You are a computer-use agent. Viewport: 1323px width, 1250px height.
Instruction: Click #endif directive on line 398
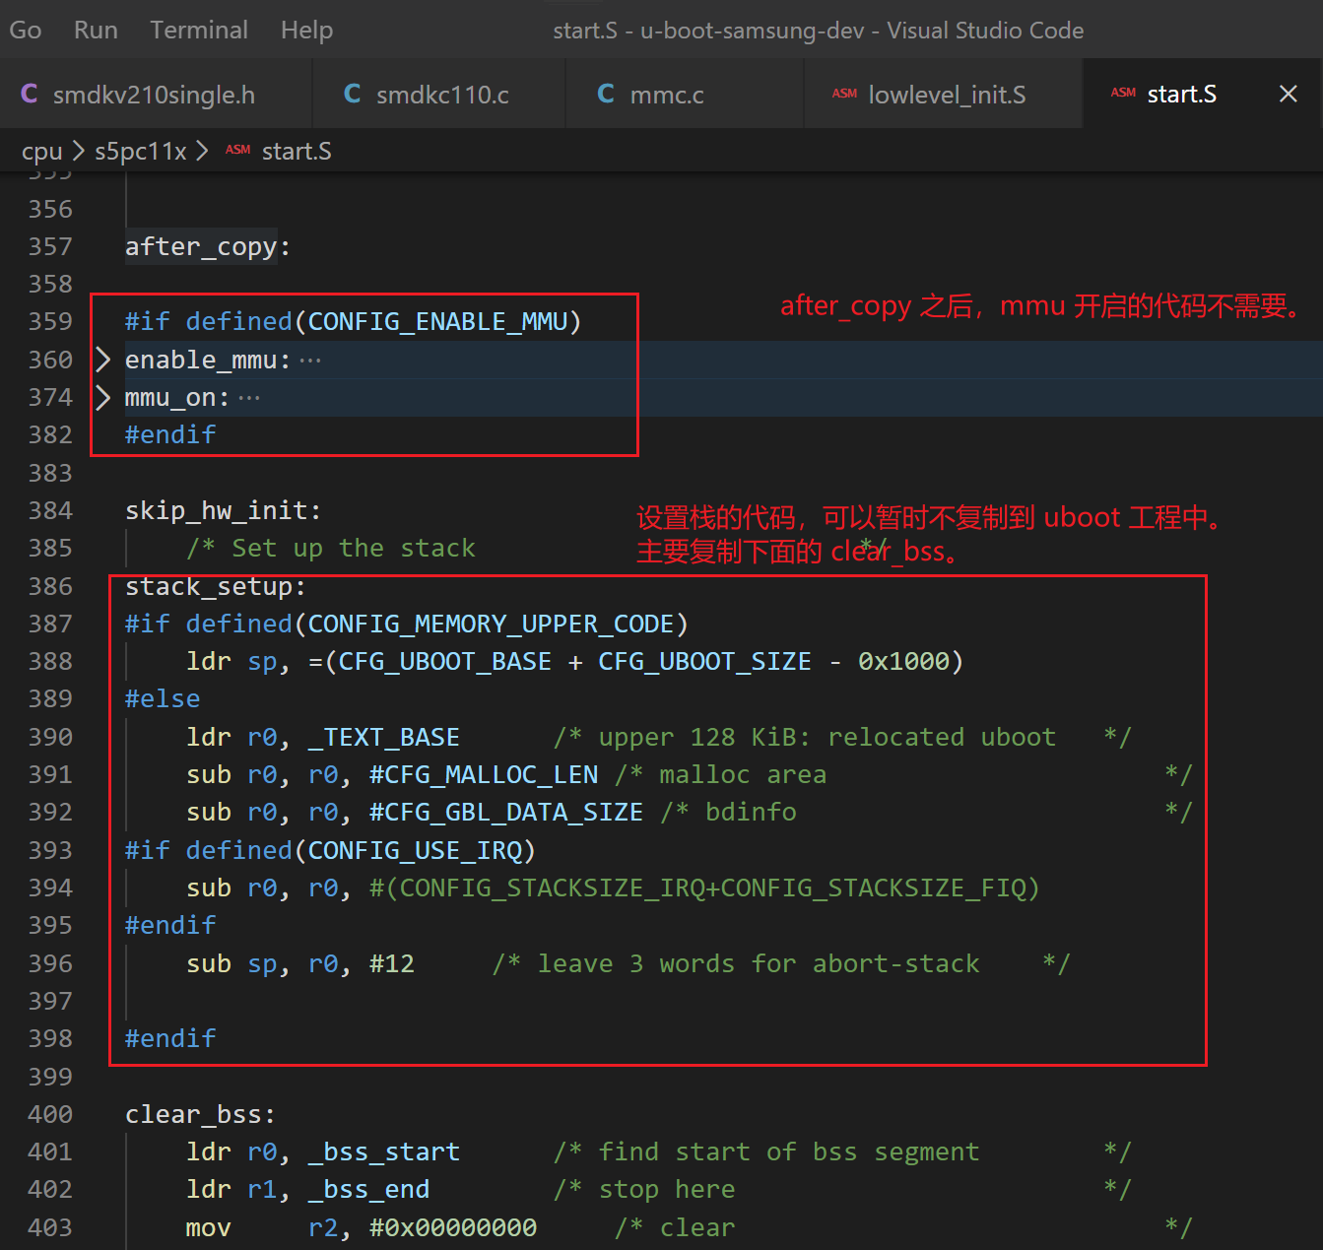point(170,1038)
